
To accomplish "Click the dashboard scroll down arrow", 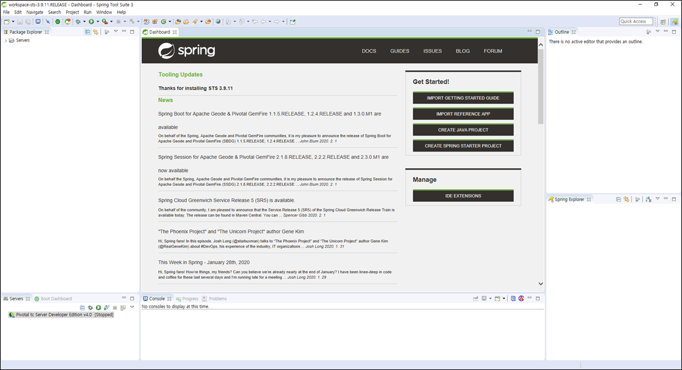I will [x=541, y=284].
